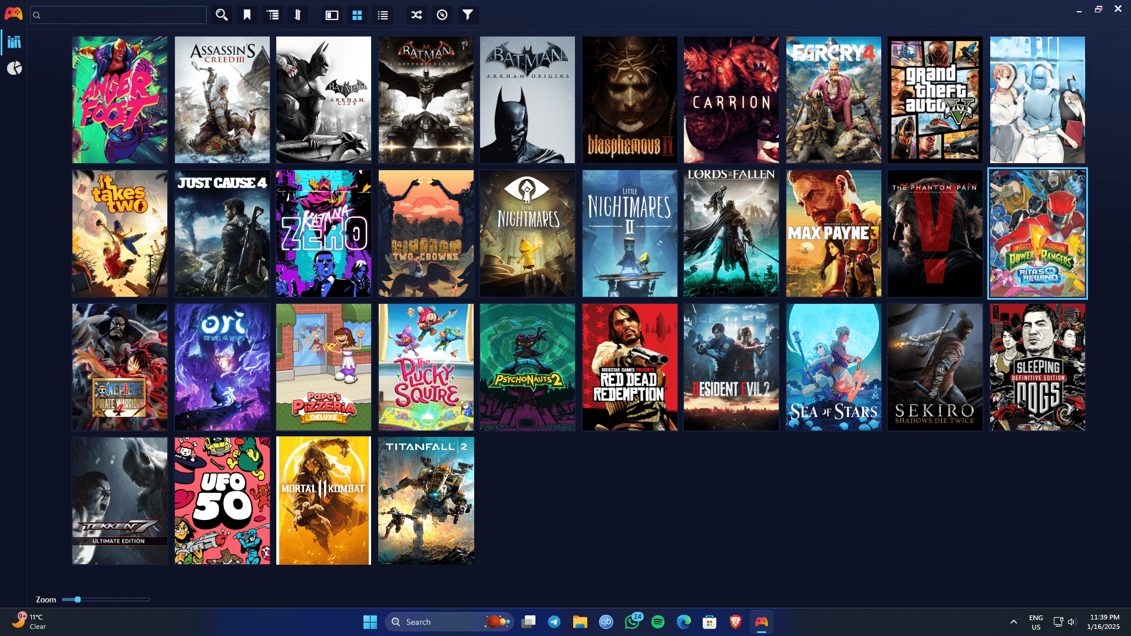
Task: Switch to the grid view layout
Action: tap(357, 15)
